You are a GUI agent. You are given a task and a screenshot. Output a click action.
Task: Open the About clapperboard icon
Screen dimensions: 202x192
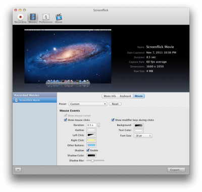tap(59, 17)
